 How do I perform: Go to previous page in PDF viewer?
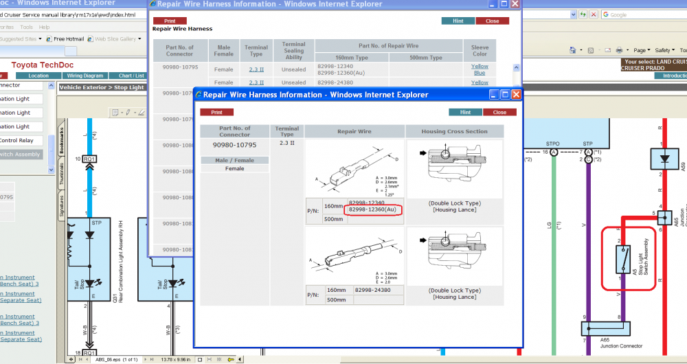pos(89,360)
